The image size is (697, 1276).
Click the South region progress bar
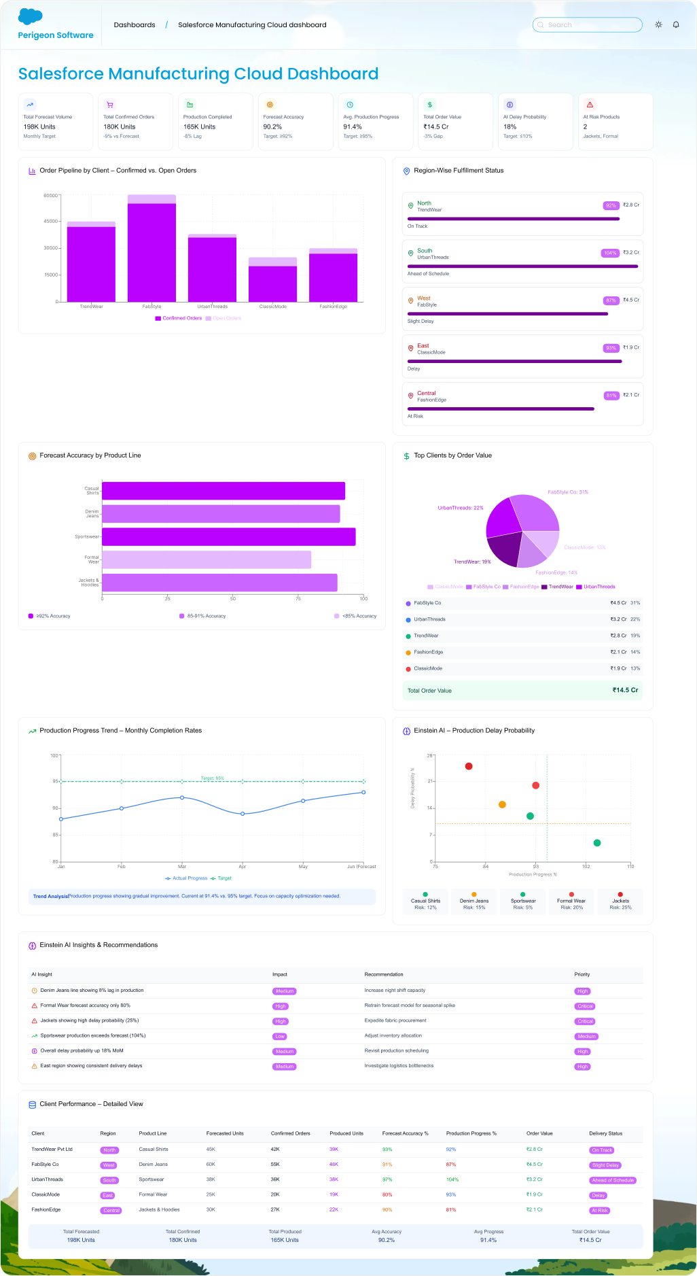tap(522, 266)
